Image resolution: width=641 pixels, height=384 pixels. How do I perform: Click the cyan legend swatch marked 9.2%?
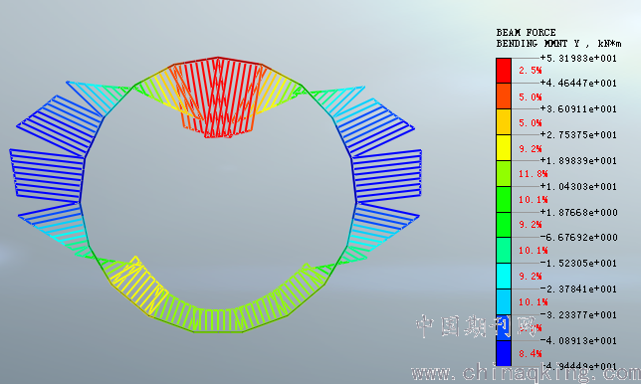[504, 277]
